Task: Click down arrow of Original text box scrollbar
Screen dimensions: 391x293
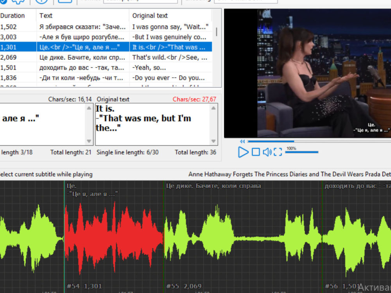Action: coord(213,141)
